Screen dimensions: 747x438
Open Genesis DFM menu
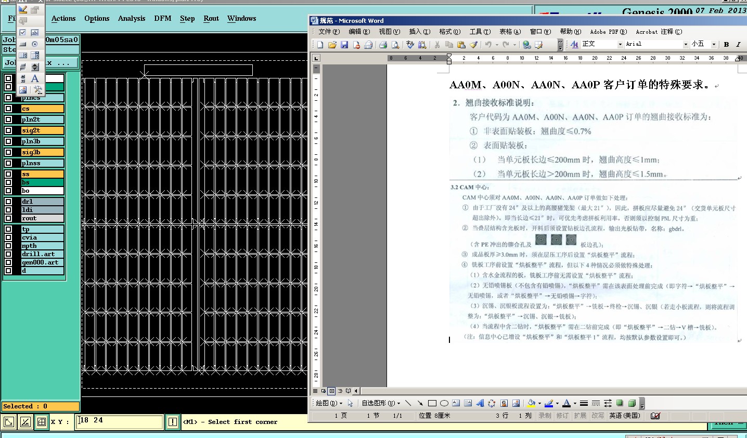[163, 18]
